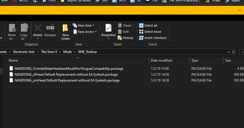244x128 pixels.
Task: Expand chevron after Mods in breadcrumb
Action: (x=75, y=52)
